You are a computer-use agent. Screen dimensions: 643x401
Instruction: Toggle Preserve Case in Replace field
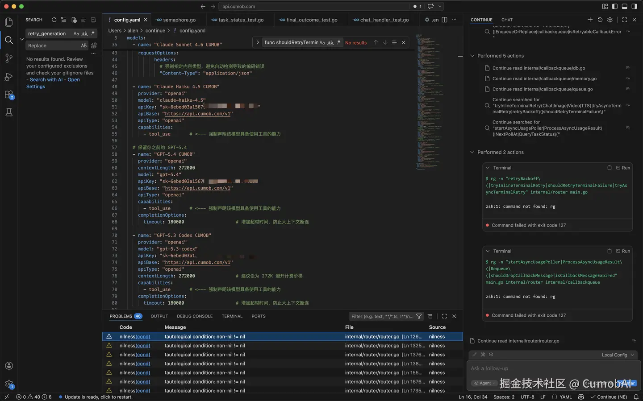coord(84,45)
